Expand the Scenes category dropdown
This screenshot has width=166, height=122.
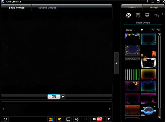142,30
